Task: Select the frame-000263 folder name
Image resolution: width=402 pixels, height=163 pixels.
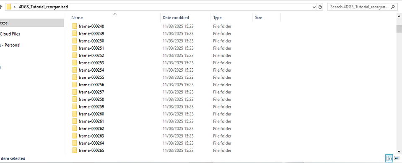Action: coord(91,136)
